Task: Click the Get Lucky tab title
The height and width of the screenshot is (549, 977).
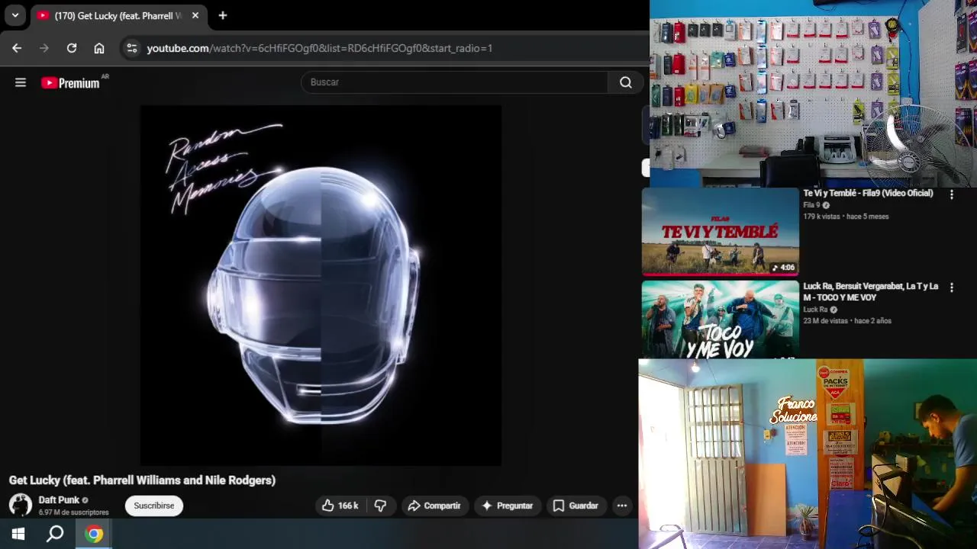Action: 118,15
